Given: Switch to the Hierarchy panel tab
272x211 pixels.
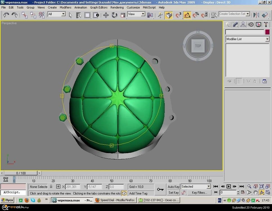Looking at the screenshot, I should 243,25.
